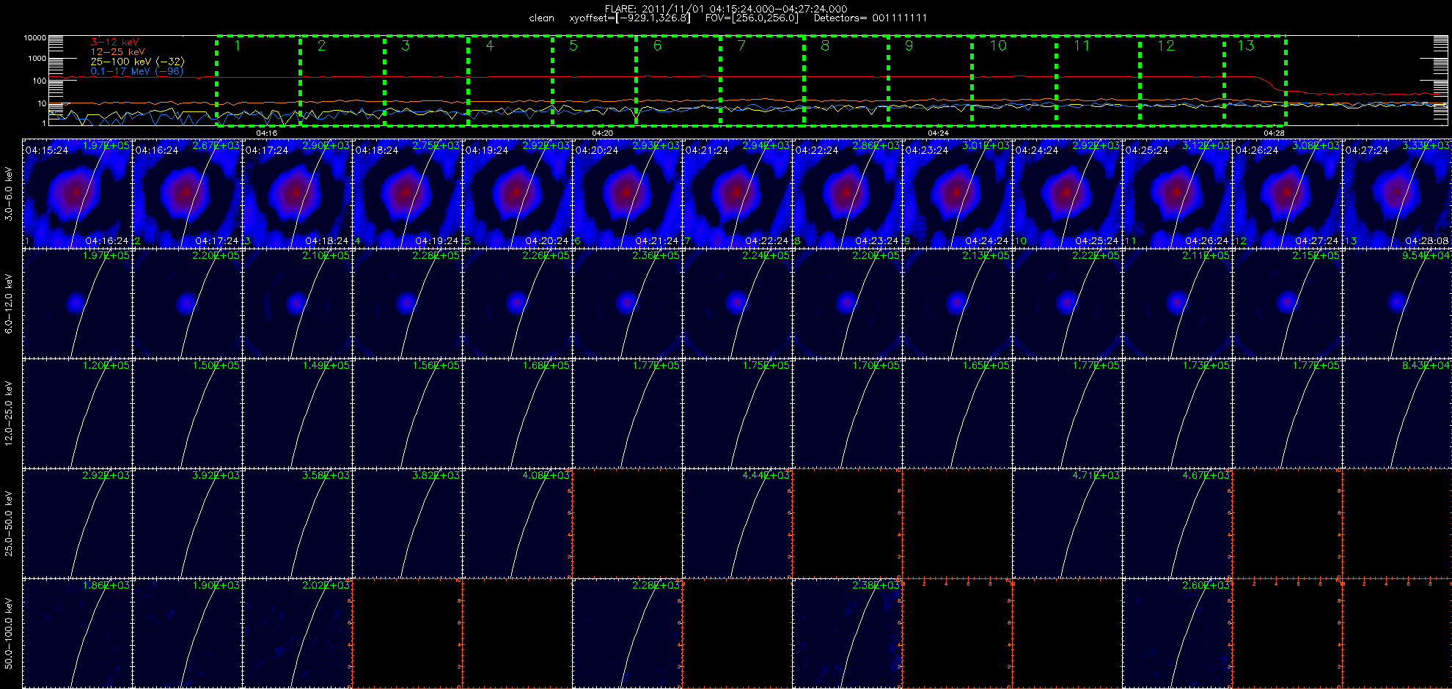Click the FLARE 2011/11/01 title text

(x=726, y=9)
